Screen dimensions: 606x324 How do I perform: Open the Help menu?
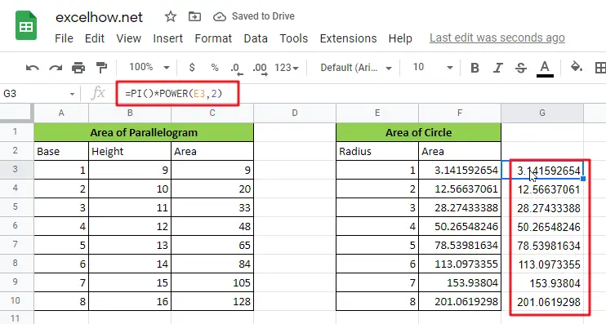click(x=400, y=38)
